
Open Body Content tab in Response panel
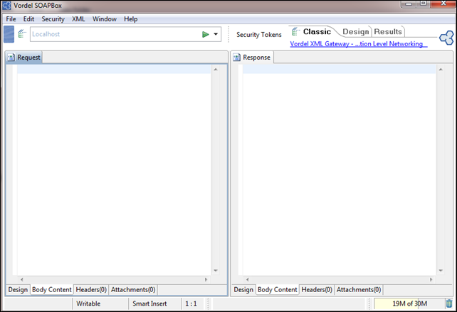[277, 289]
